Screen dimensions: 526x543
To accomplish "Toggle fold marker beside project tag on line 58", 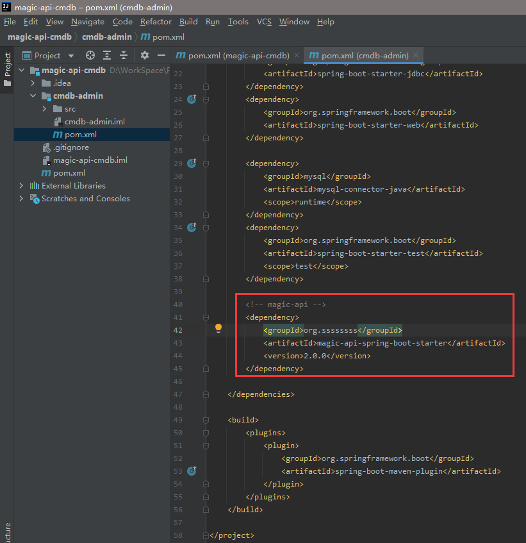I will pyautogui.click(x=206, y=535).
